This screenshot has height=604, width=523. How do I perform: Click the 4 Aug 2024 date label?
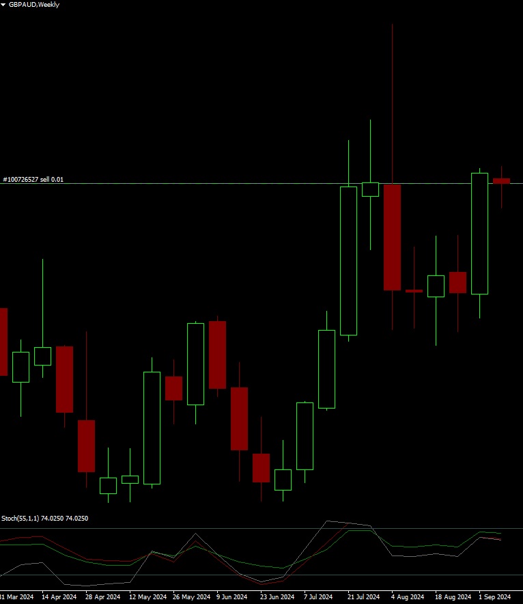click(408, 597)
